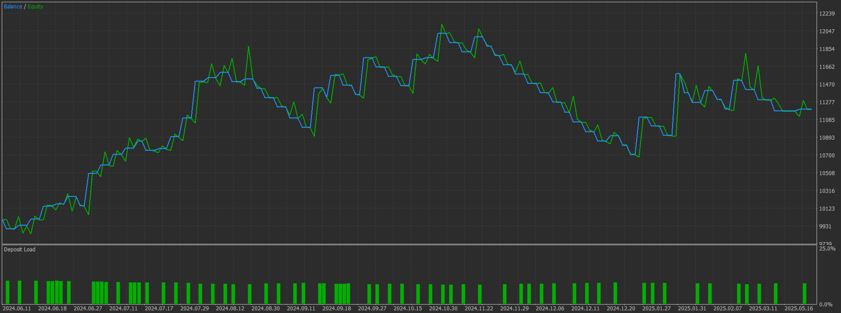Click the 2024.06.11 date label
Screen dimensions: 841x313
pos(17,309)
